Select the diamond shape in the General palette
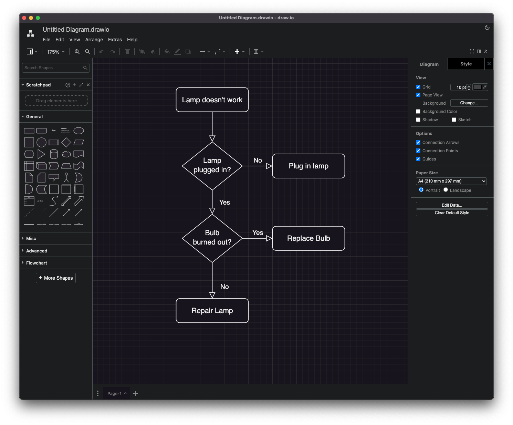Image resolution: width=513 pixels, height=425 pixels. tap(66, 142)
